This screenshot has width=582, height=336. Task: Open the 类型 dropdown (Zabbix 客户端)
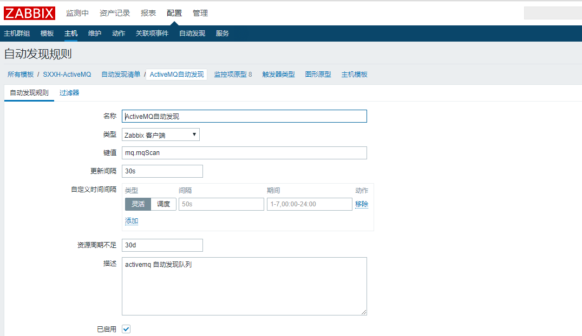pyautogui.click(x=161, y=135)
